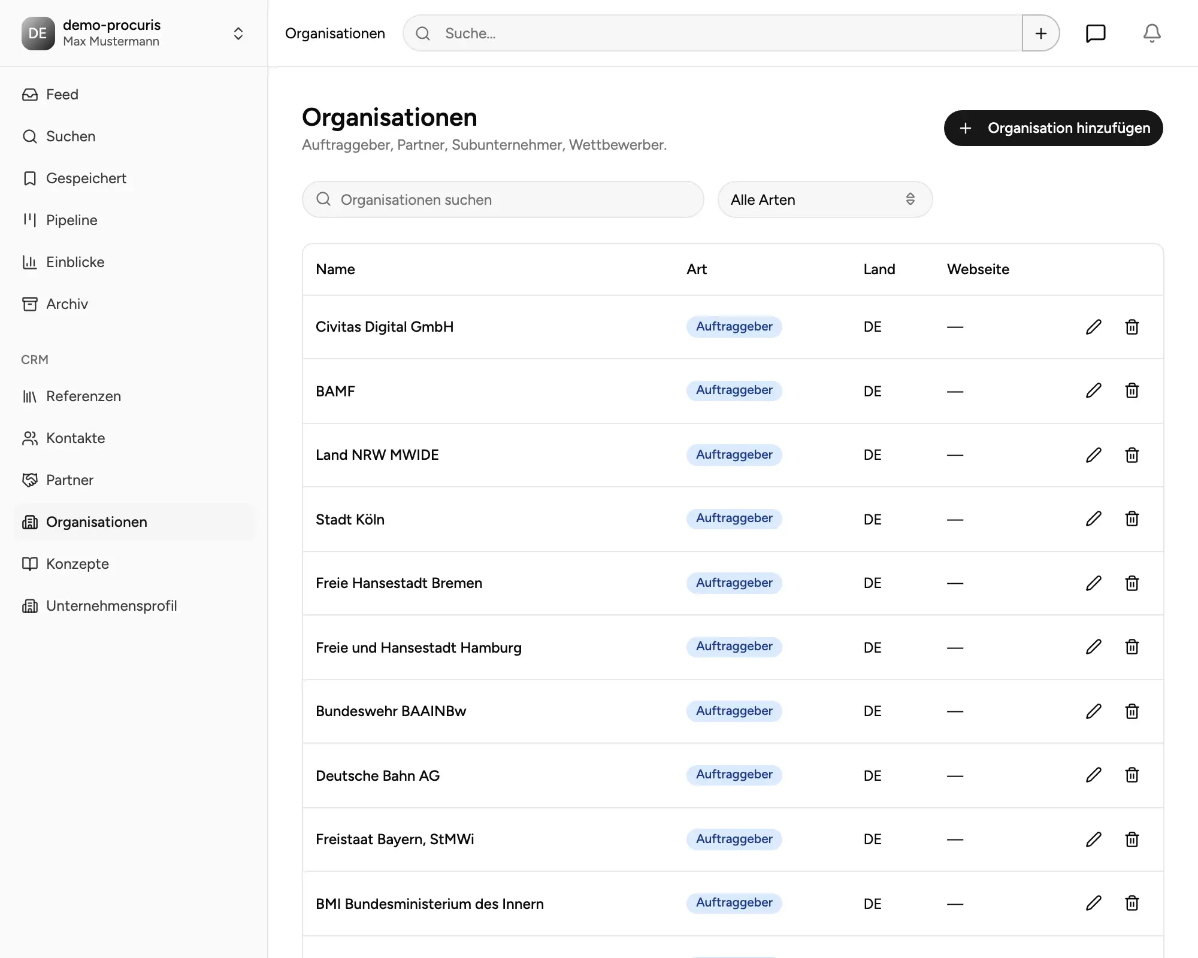Edit Freistaat Bayern, StMWi row
The width and height of the screenshot is (1198, 958).
click(1094, 839)
